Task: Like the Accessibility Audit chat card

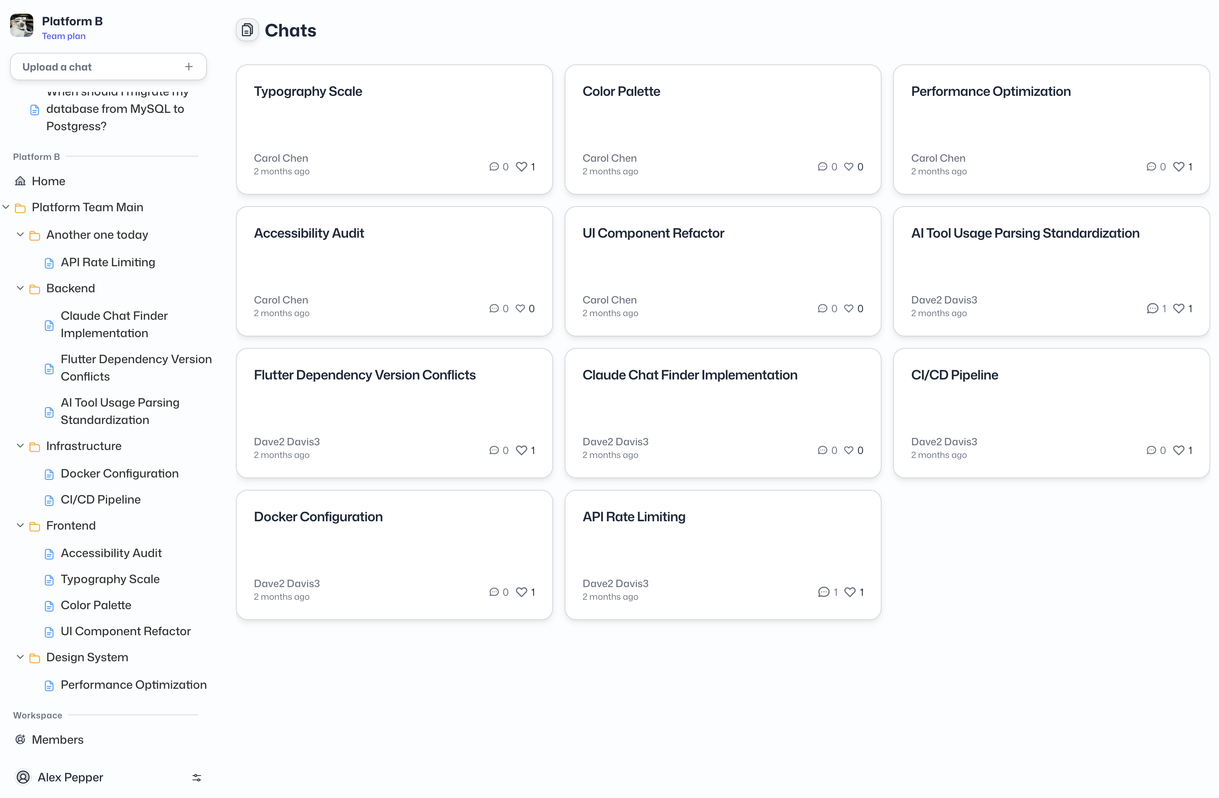Action: tap(521, 308)
